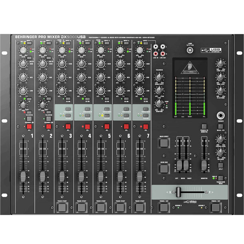The image size is (244, 244).
Task: Click the channel 3 High EQ knob
Action: pos(62,64)
